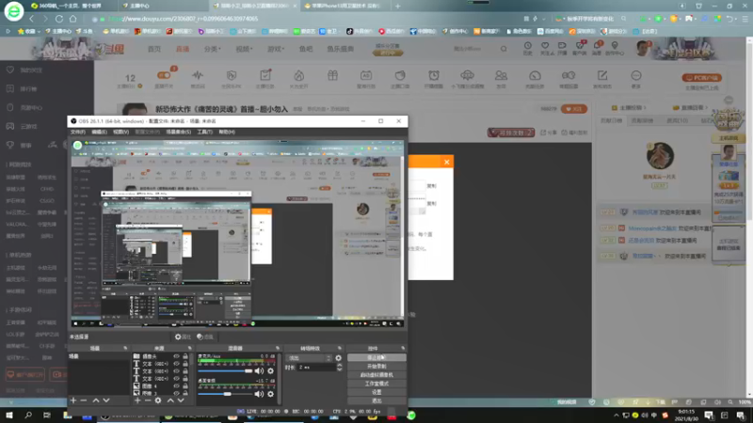Decrease transition duration with down stepper
The height and width of the screenshot is (423, 753).
click(x=340, y=369)
